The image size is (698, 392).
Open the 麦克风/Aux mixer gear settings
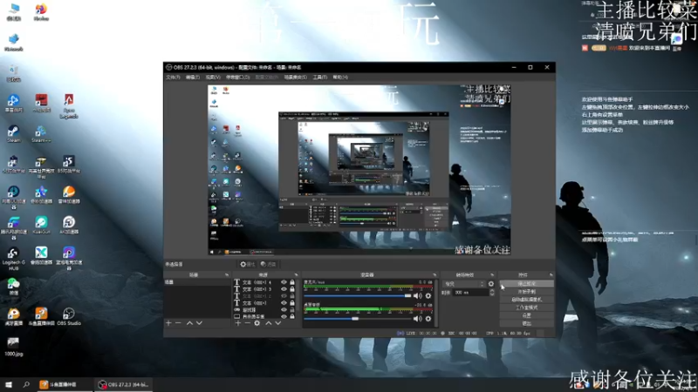428,295
